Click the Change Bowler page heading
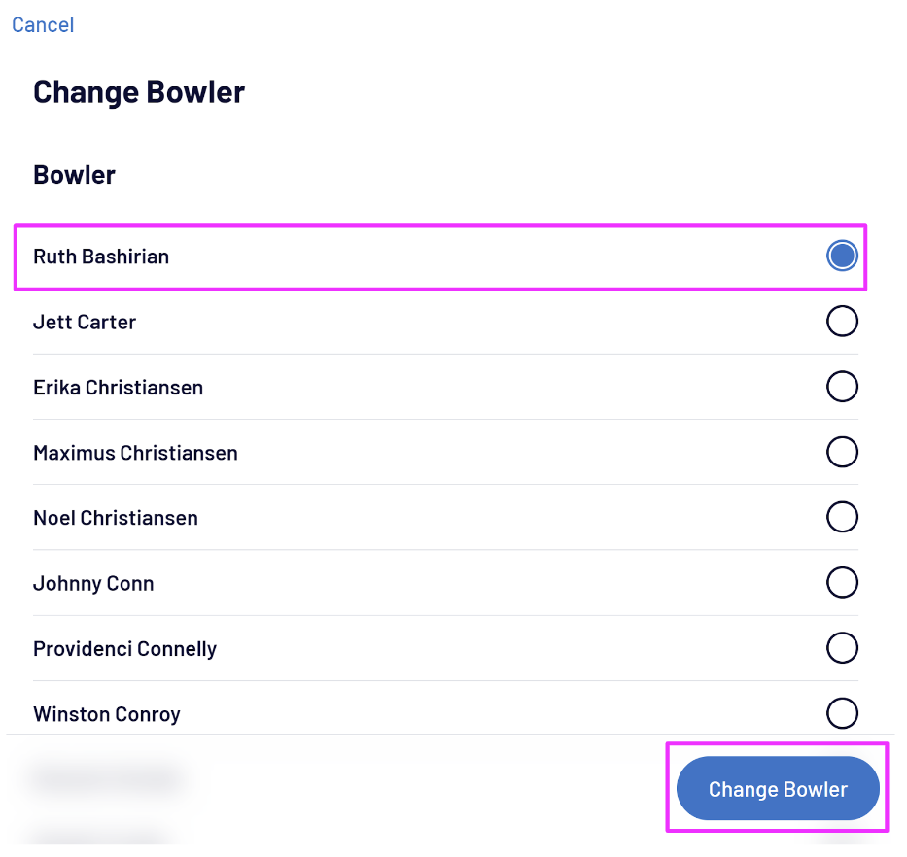The width and height of the screenshot is (907, 857). coord(139,92)
